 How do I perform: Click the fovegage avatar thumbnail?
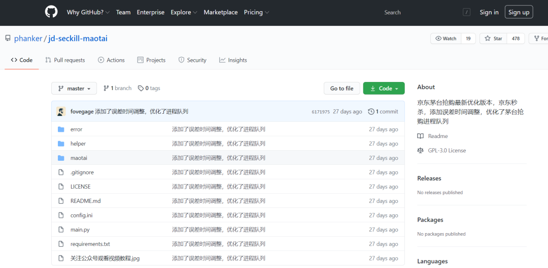click(61, 112)
